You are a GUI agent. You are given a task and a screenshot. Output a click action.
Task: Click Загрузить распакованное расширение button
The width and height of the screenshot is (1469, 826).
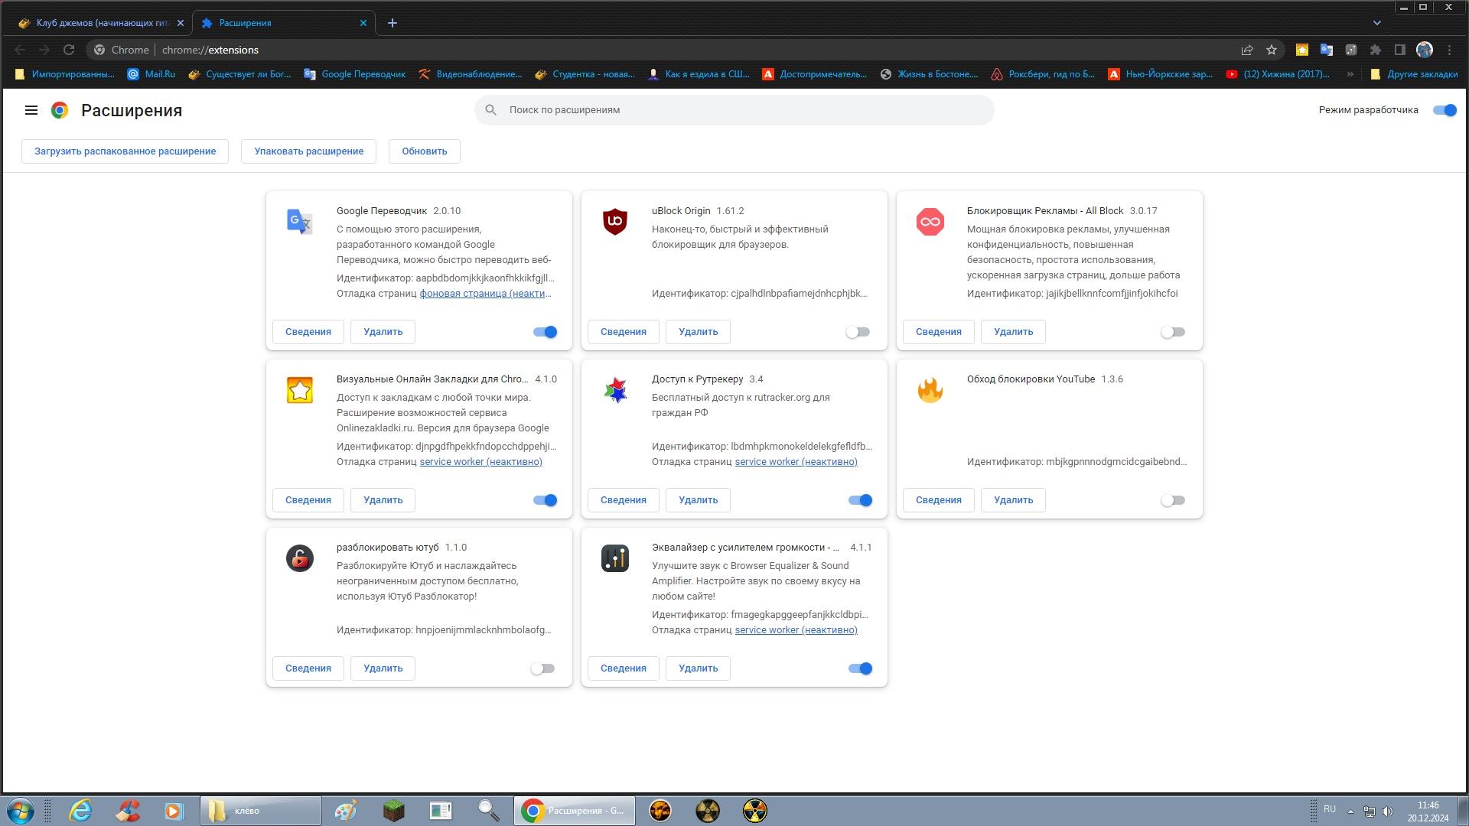(x=125, y=151)
